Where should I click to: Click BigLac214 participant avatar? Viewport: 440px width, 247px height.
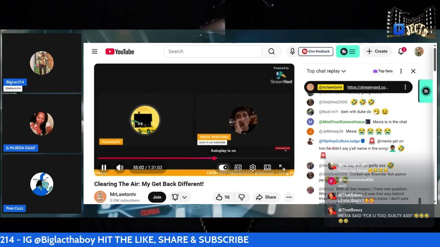[42, 63]
